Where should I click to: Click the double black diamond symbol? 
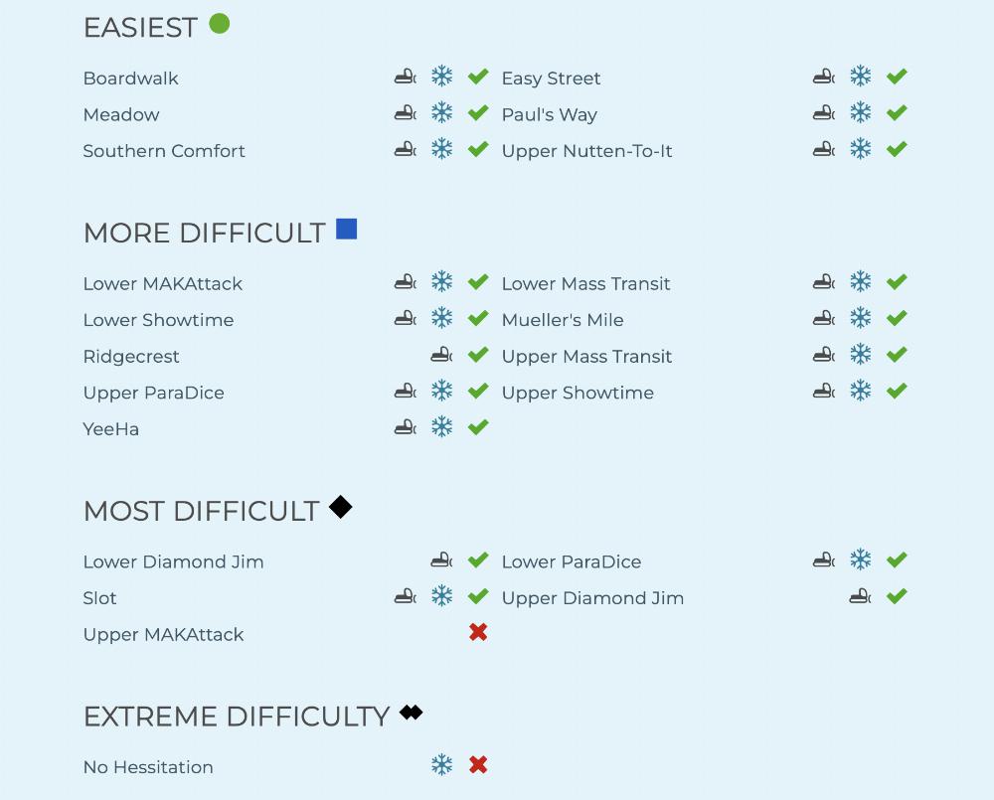[x=412, y=713]
